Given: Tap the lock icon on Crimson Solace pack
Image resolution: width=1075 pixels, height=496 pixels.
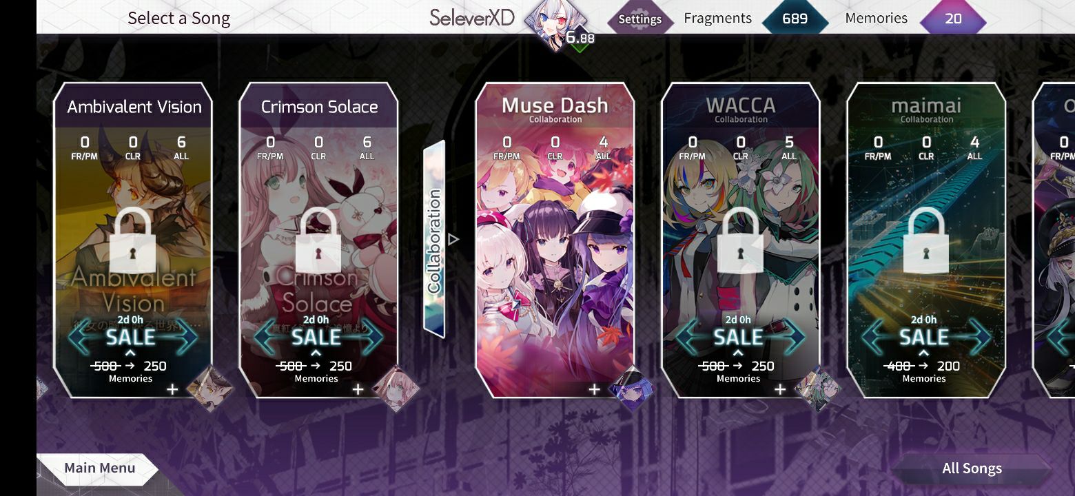Looking at the screenshot, I should pos(318,238).
